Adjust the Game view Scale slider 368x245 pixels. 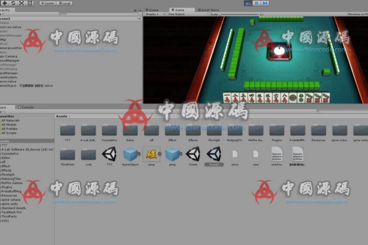click(239, 14)
